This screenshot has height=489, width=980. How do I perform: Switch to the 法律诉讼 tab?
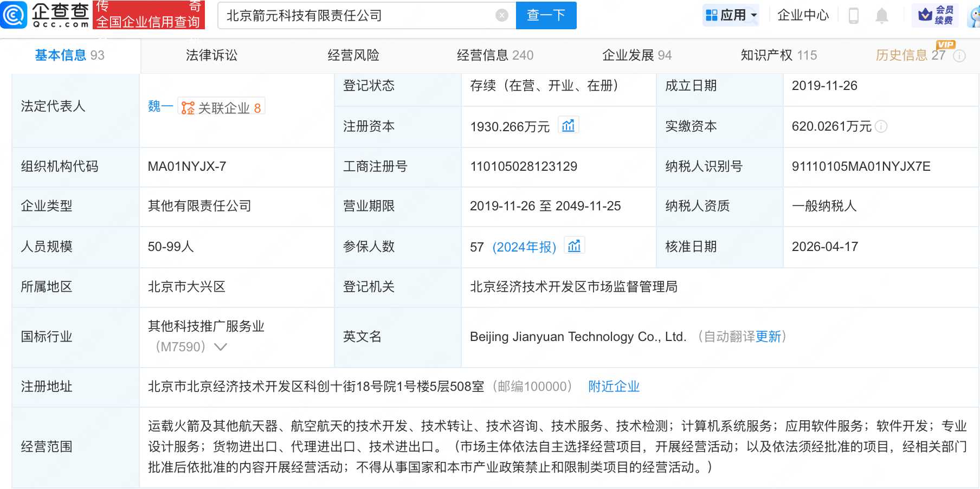211,55
